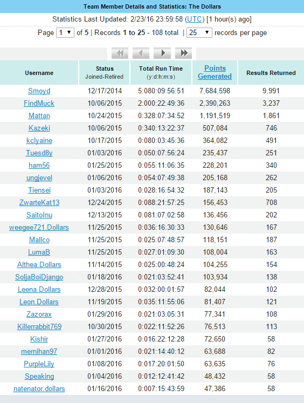Open the records per page dropdown
The image size is (304, 403).
(x=199, y=33)
